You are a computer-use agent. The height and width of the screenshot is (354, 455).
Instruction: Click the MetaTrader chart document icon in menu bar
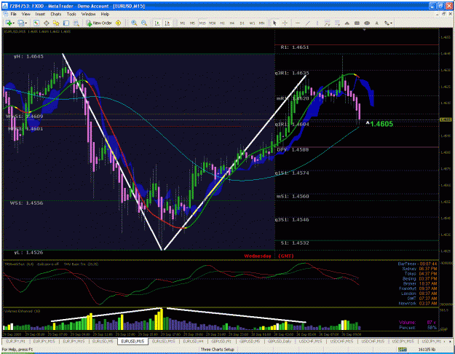[6, 14]
